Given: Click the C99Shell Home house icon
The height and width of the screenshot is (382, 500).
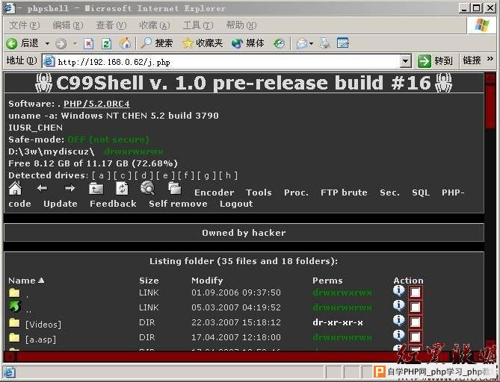Looking at the screenshot, I should (x=15, y=188).
